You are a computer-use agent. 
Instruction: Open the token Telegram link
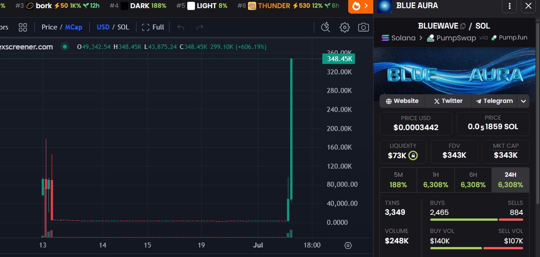click(495, 101)
